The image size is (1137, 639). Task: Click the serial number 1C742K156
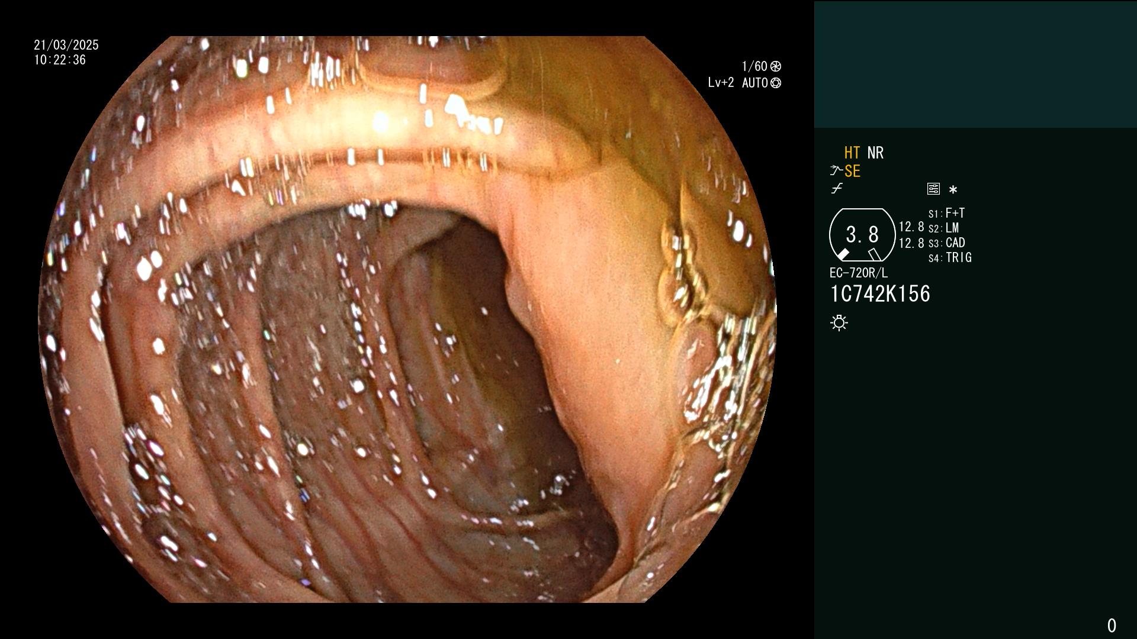coord(880,294)
